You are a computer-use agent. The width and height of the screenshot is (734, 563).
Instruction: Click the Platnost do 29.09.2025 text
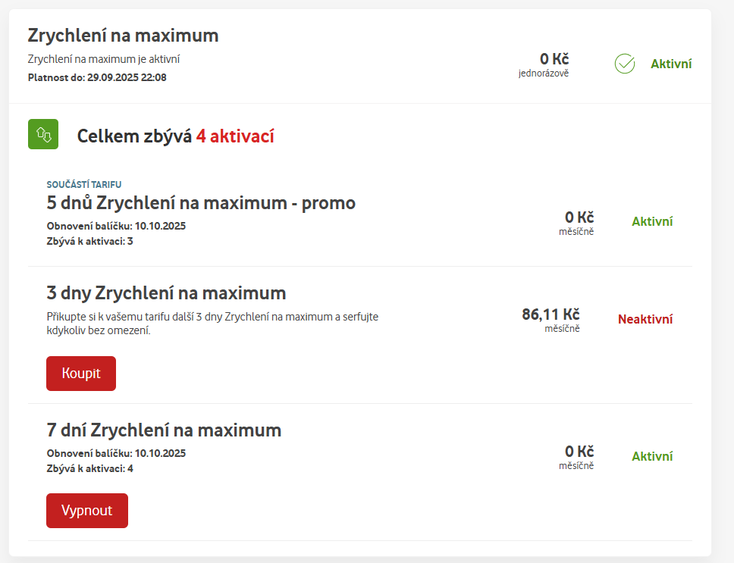97,77
